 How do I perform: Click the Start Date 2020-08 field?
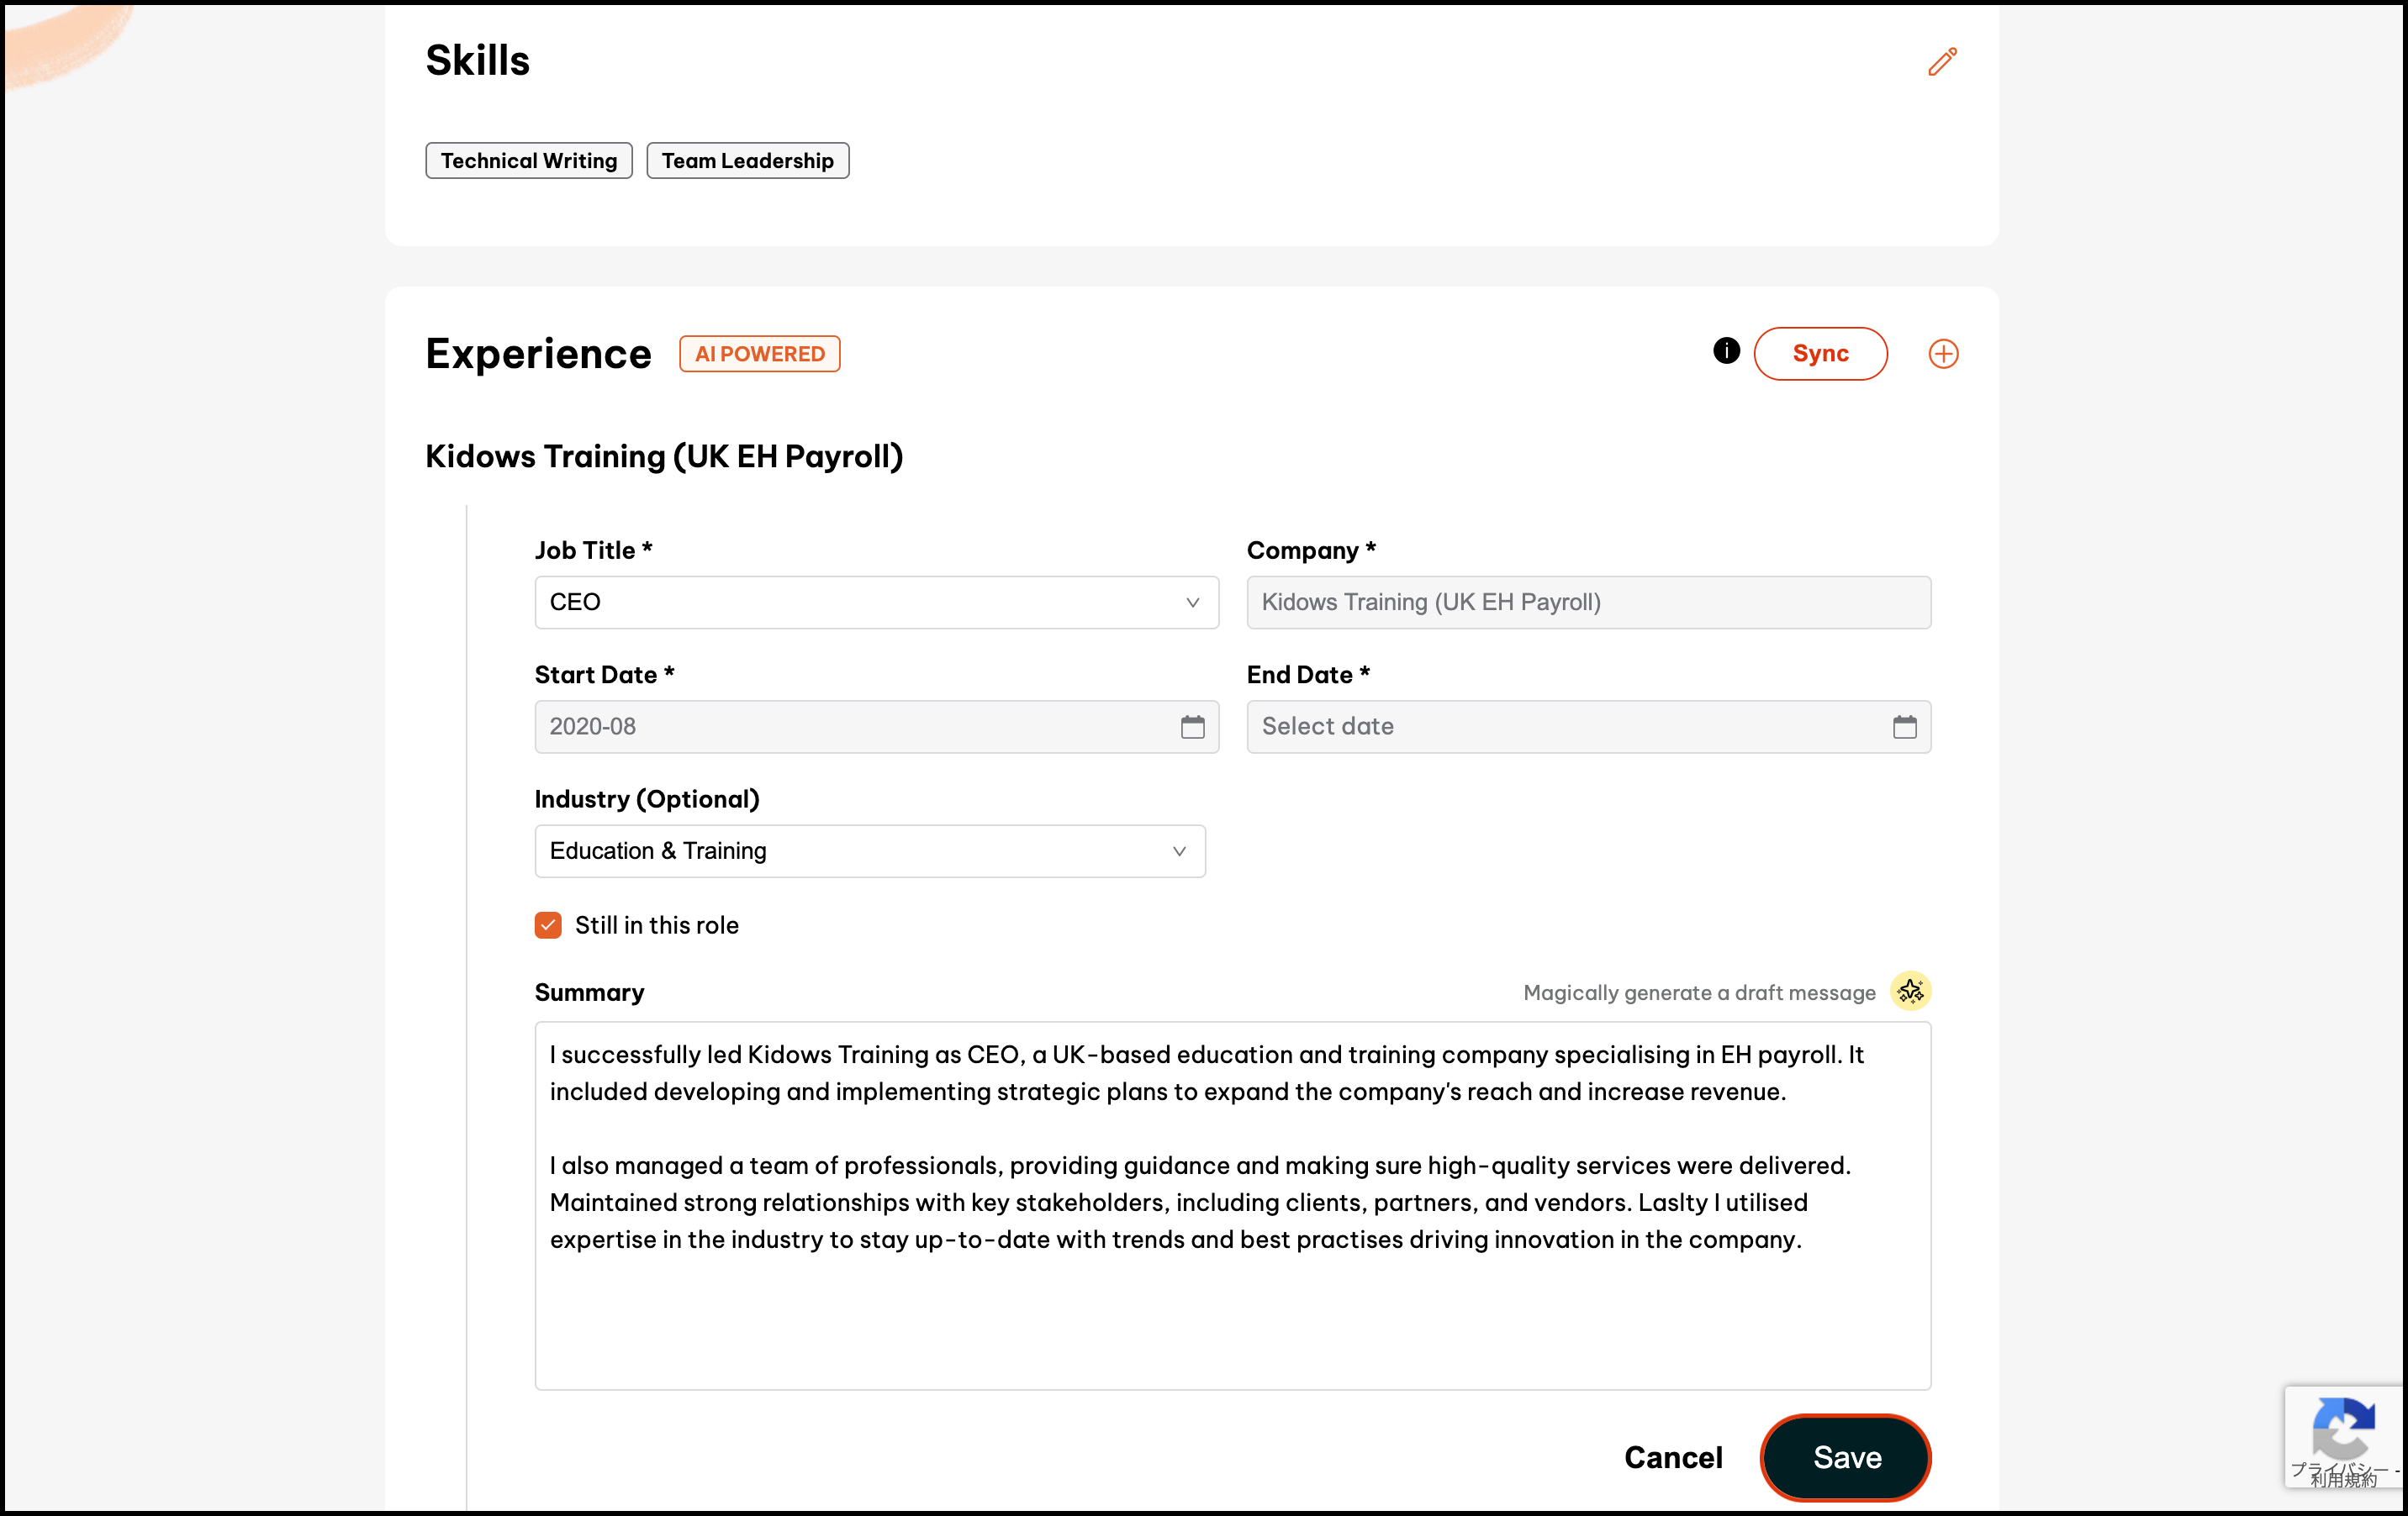click(x=850, y=727)
